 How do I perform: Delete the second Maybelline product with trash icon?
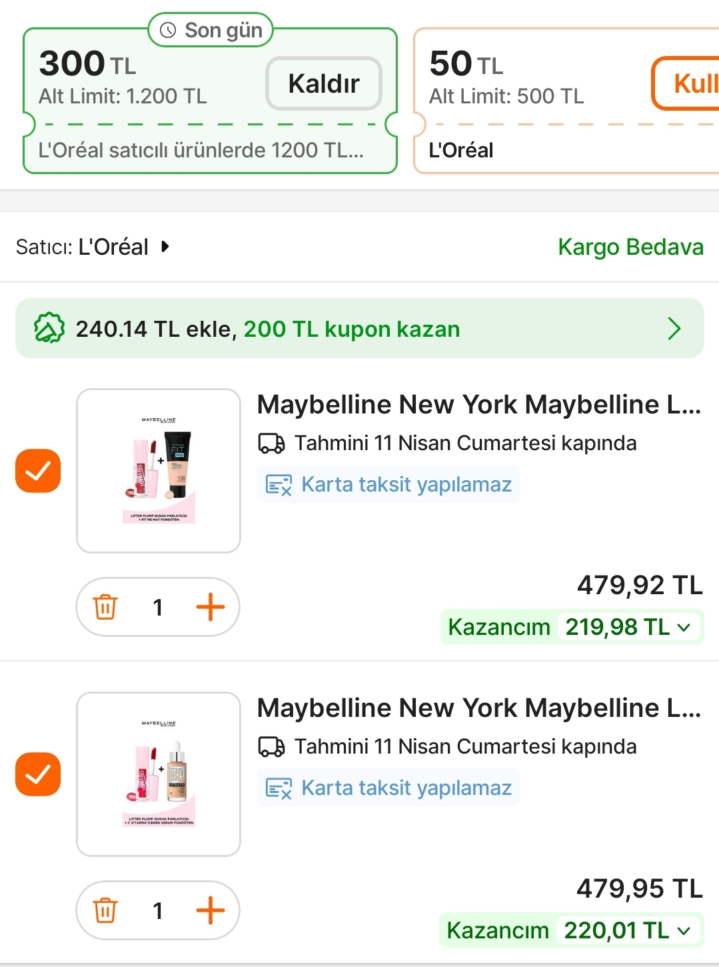(105, 911)
